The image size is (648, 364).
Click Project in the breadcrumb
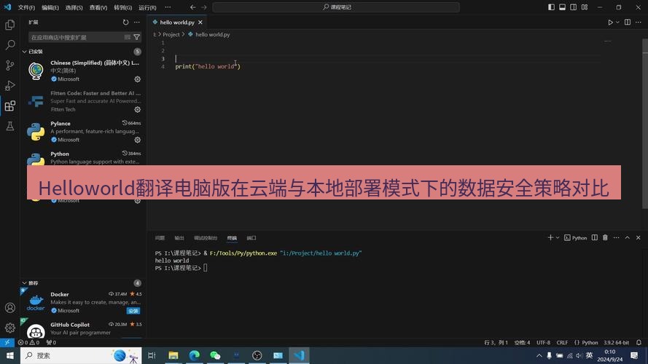click(171, 35)
